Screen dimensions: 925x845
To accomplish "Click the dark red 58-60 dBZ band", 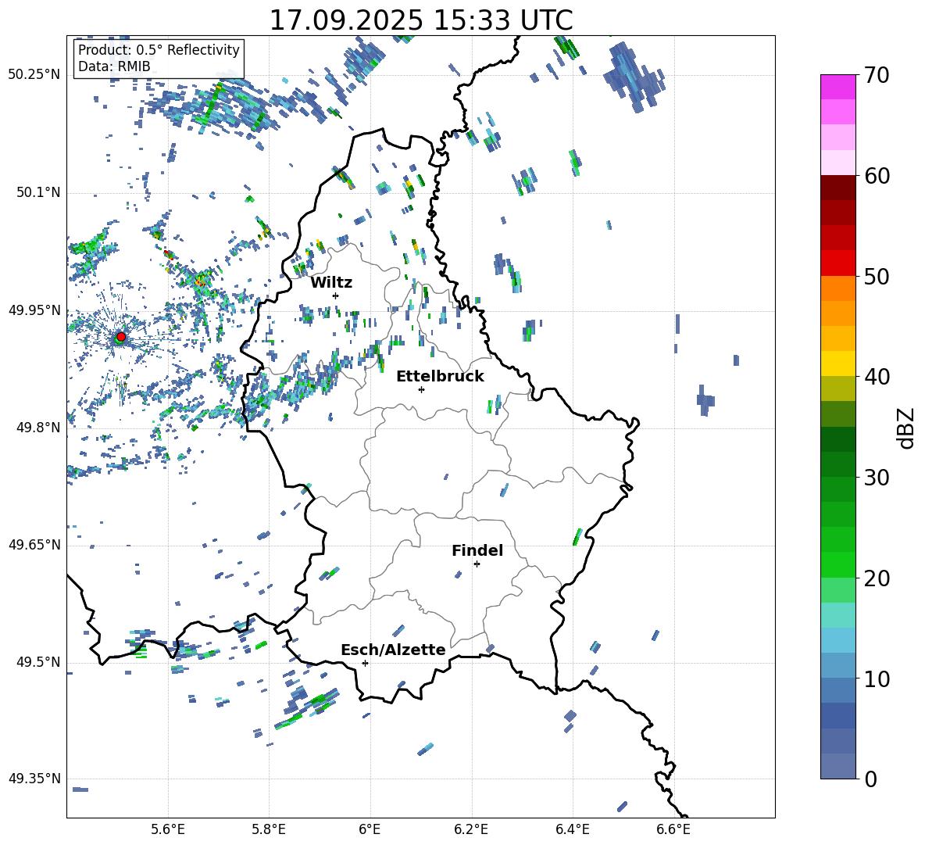I will tap(838, 188).
